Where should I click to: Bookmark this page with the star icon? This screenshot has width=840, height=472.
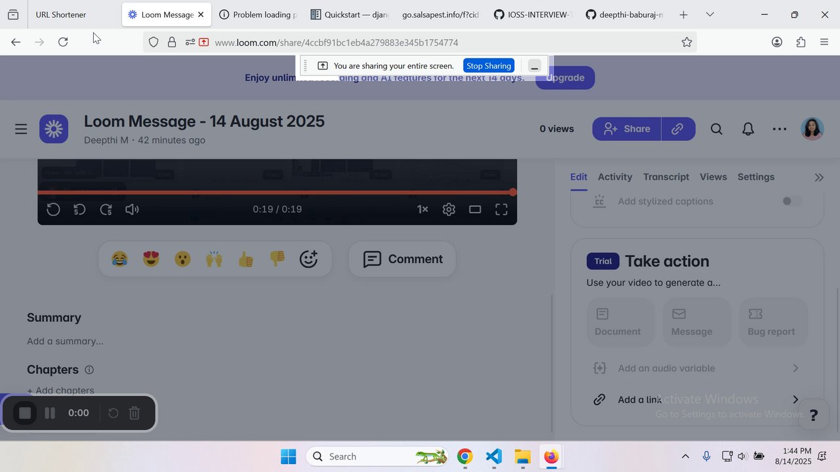(687, 42)
